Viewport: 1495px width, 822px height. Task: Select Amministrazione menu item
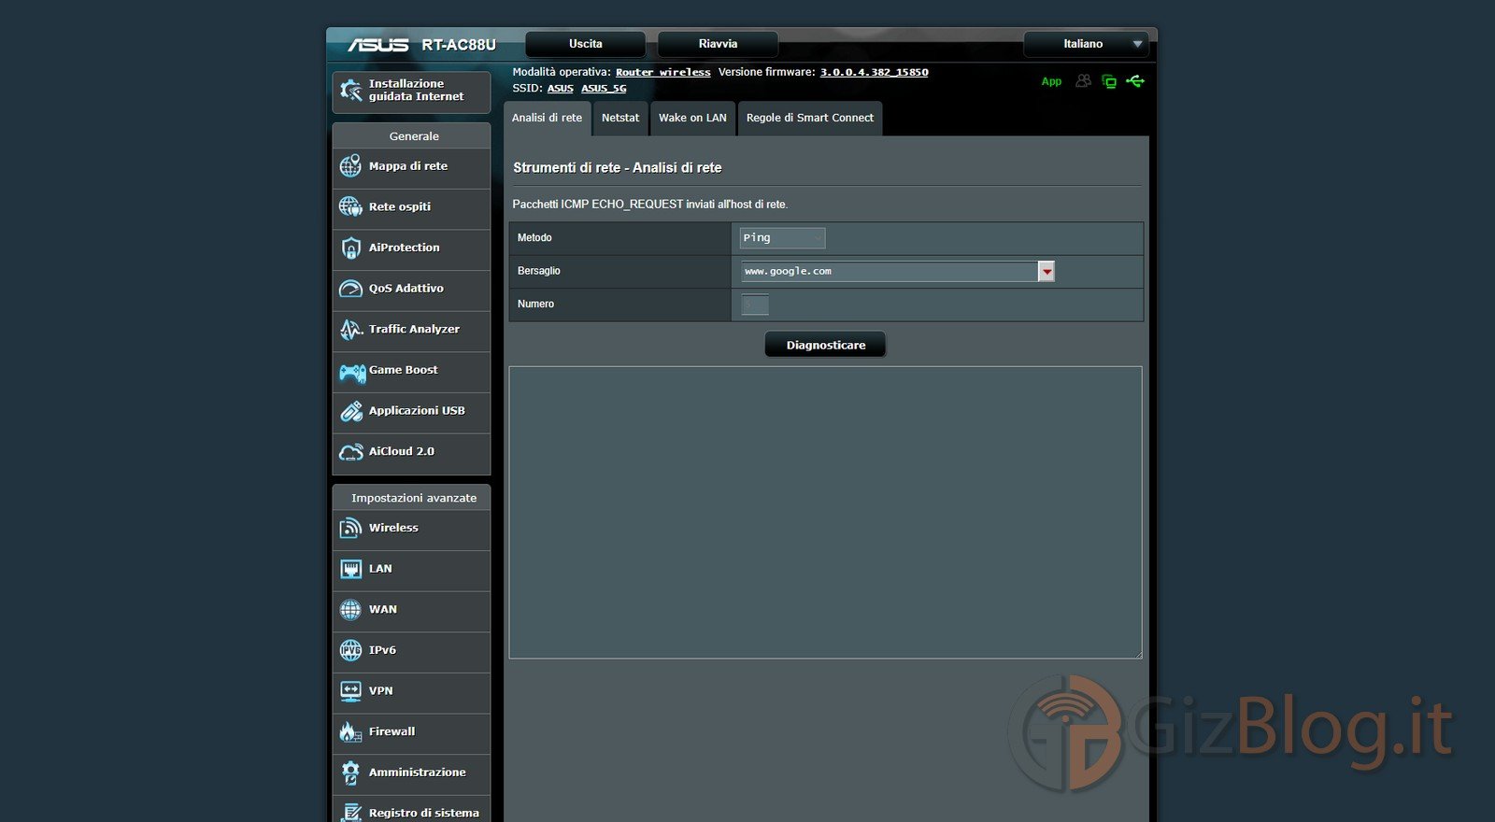coord(411,772)
